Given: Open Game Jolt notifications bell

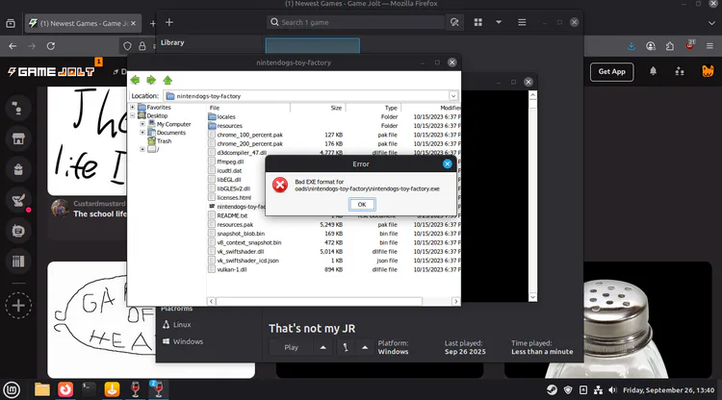Looking at the screenshot, I should tap(653, 71).
